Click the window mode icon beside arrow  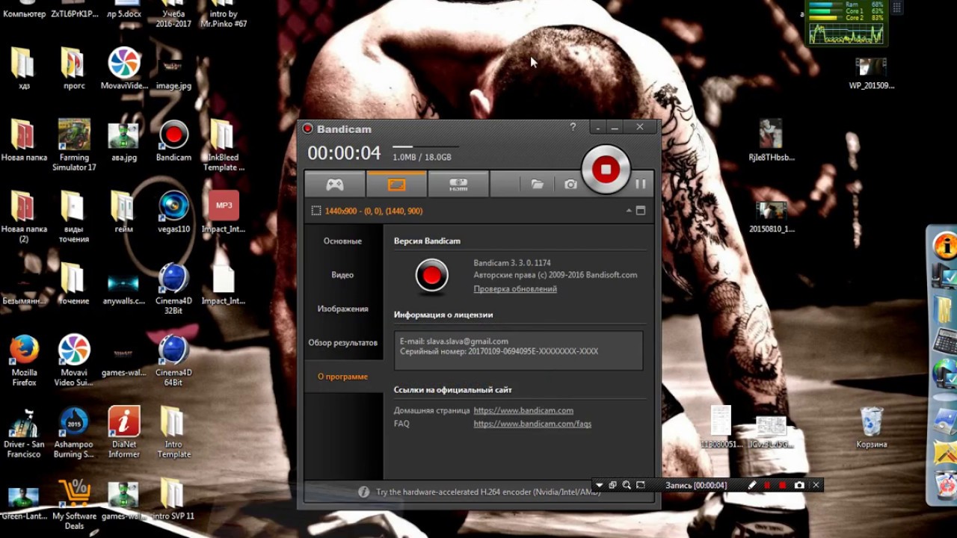(641, 211)
